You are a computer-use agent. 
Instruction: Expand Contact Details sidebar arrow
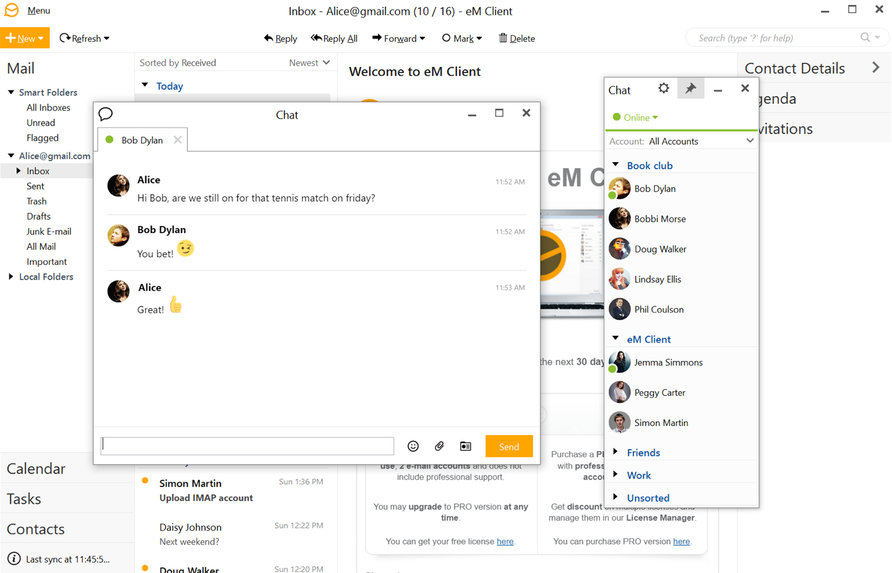point(876,67)
